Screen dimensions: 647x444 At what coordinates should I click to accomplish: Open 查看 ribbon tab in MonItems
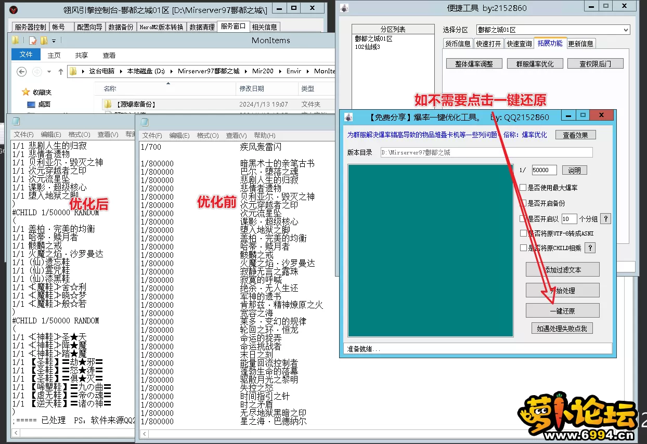pos(109,55)
